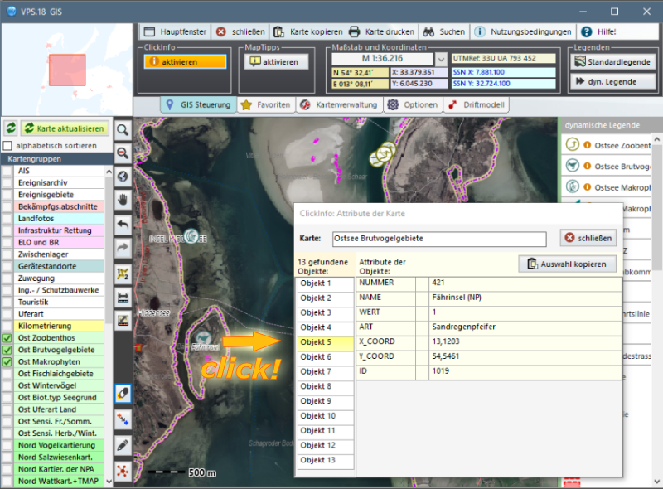Viewport: 663px width, 489px height.
Task: Open the distance measuring tool
Action: point(123,296)
